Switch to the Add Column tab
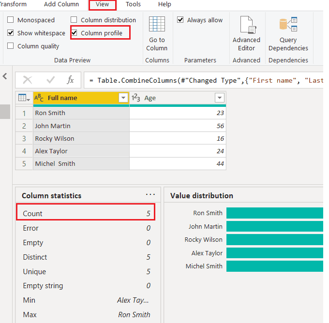329x323 pixels. (x=61, y=4)
